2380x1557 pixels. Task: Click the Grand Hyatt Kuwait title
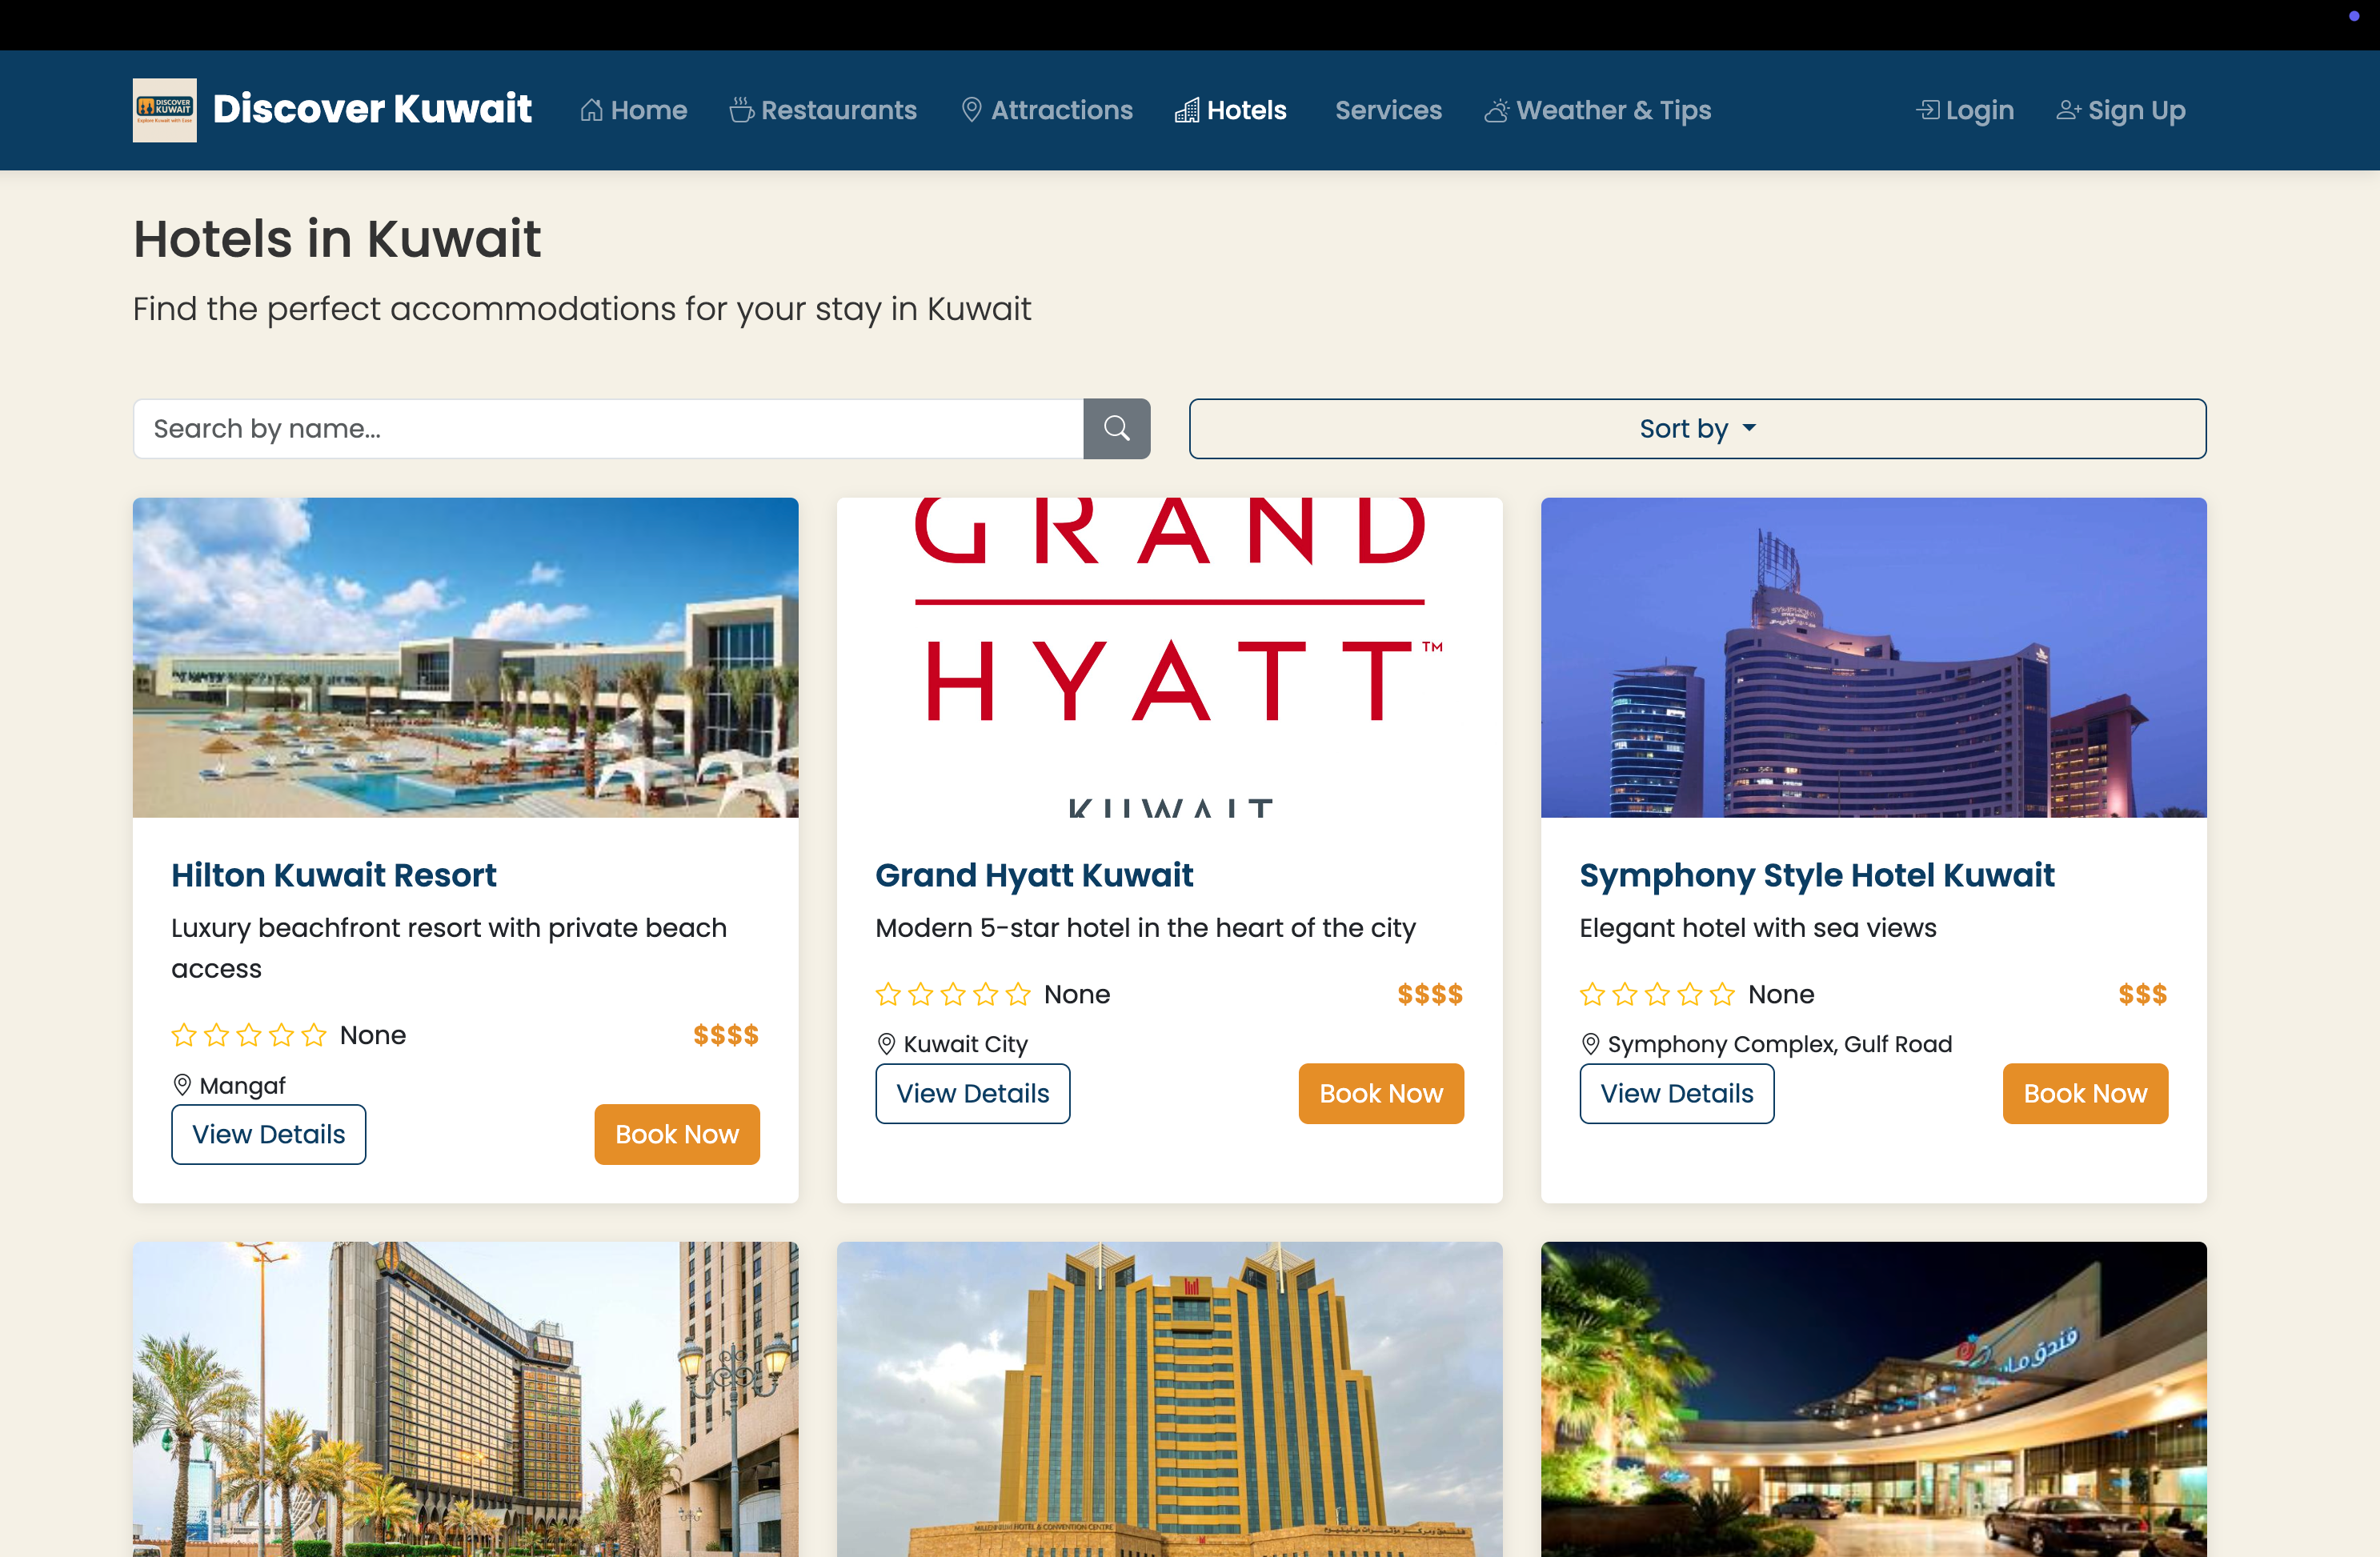click(x=1034, y=875)
